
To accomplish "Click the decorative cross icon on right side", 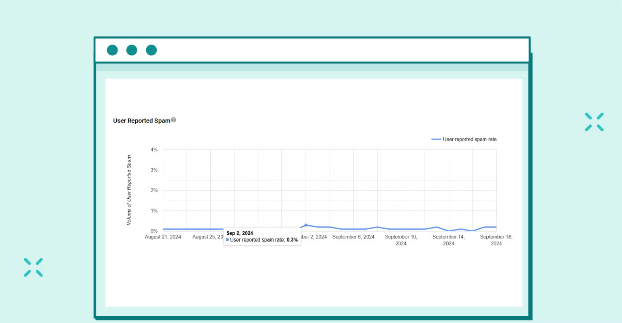I will 594,122.
